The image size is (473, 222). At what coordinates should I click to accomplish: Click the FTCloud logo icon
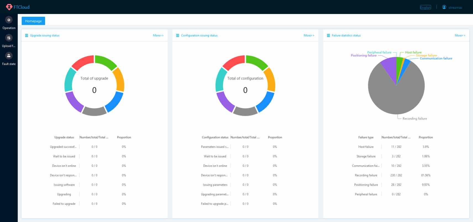(9, 7)
